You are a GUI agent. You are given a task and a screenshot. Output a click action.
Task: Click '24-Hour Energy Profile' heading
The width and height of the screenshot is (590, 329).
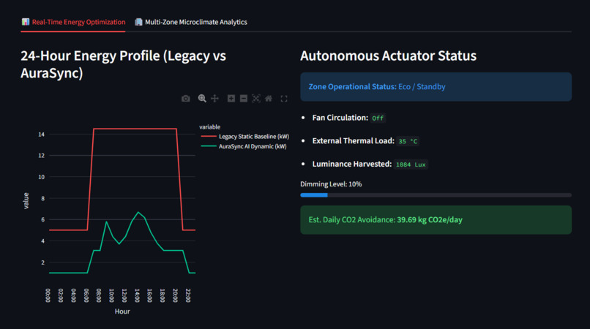pyautogui.click(x=123, y=64)
